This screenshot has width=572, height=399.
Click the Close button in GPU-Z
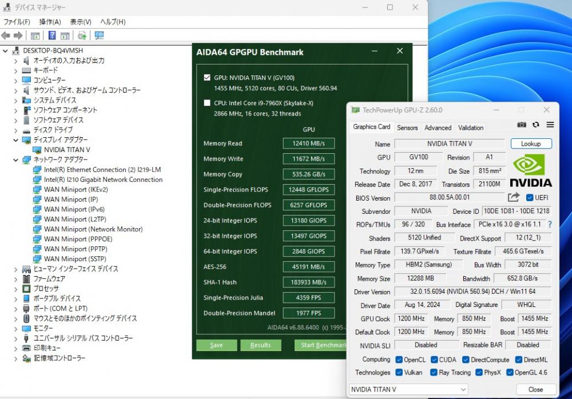[535, 389]
